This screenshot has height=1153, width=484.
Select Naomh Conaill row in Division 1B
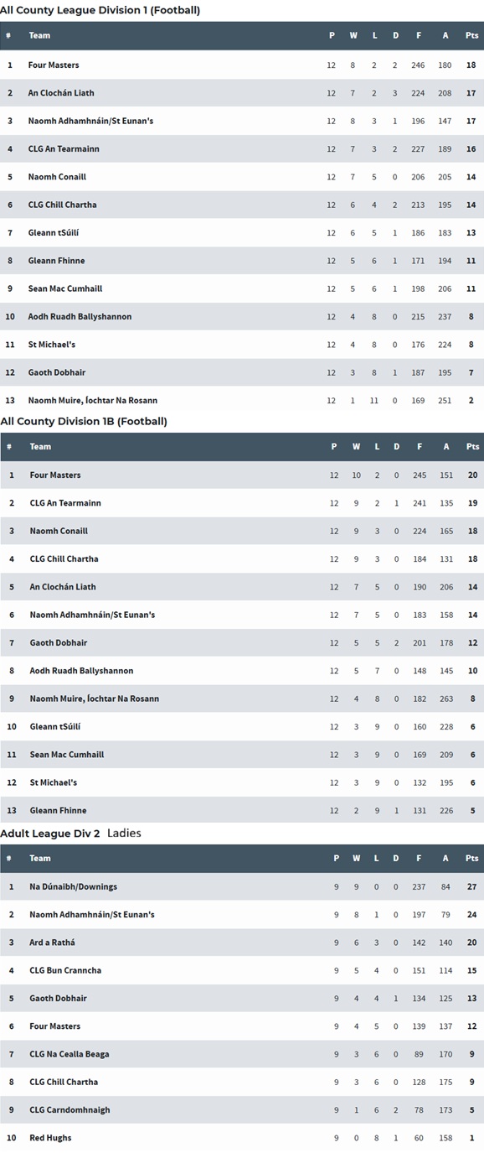242,531
